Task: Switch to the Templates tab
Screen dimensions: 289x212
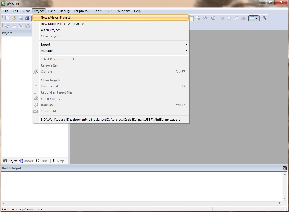Action: 59,161
